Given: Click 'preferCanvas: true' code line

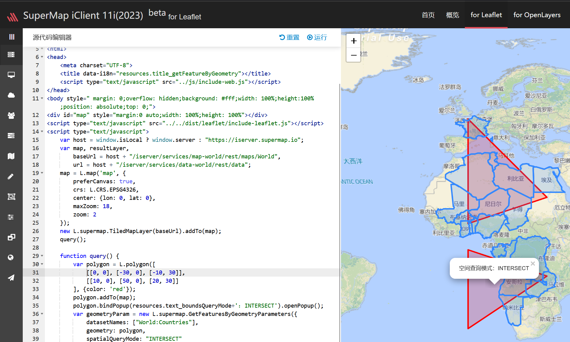Looking at the screenshot, I should (x=104, y=181).
